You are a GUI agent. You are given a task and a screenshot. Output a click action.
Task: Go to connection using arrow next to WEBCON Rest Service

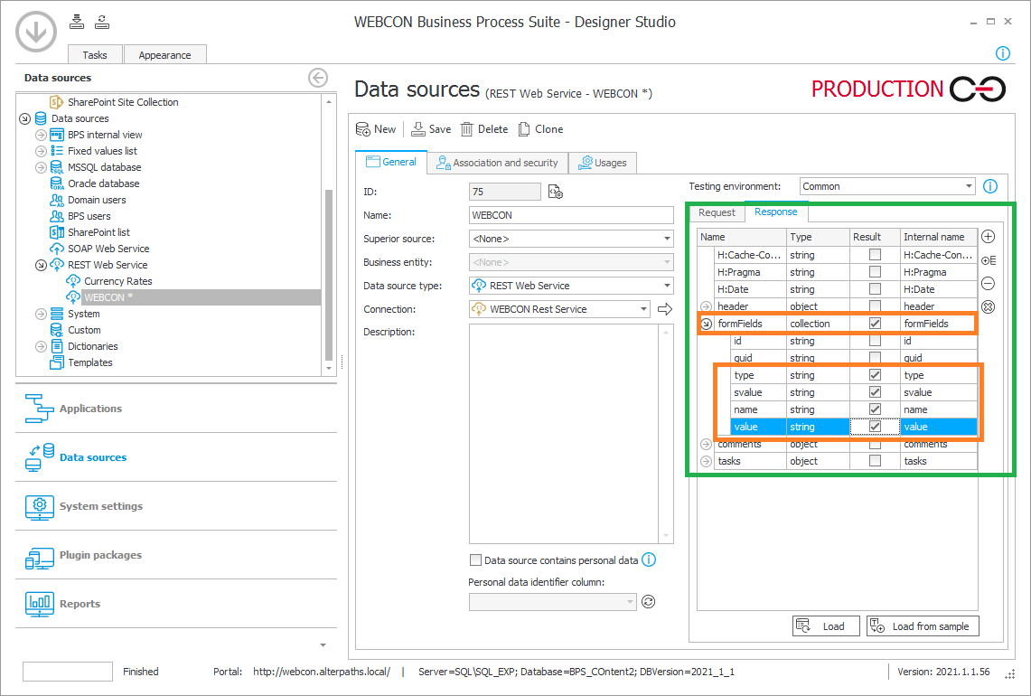click(665, 309)
